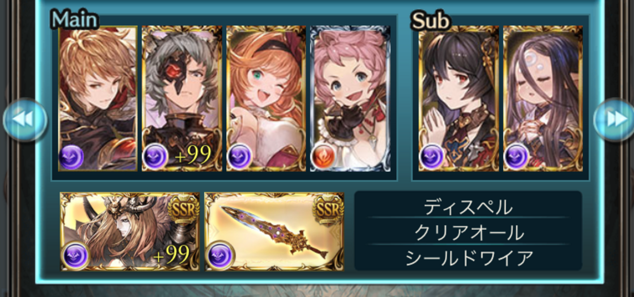Select the pink-haired fire element character
The width and height of the screenshot is (634, 297).
pos(350,99)
